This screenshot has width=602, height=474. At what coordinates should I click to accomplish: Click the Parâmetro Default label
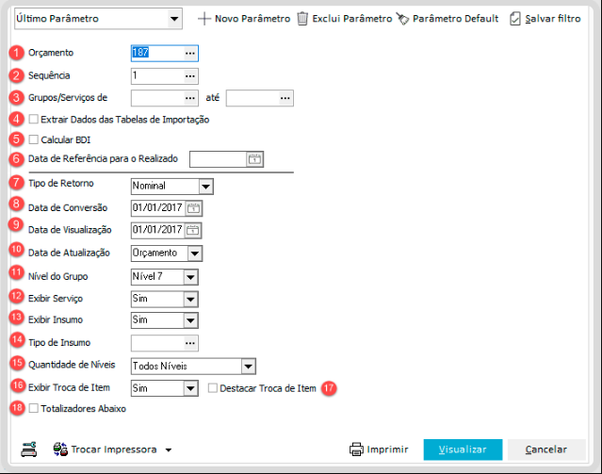(455, 19)
